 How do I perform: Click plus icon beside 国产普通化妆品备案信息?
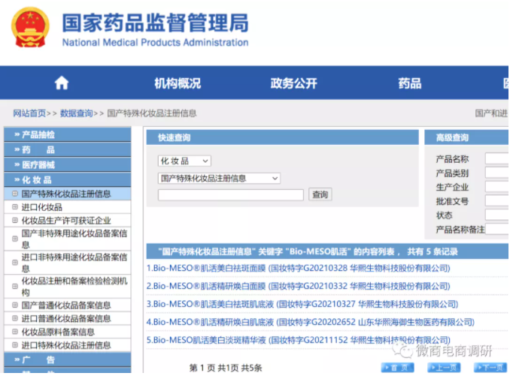click(x=14, y=305)
